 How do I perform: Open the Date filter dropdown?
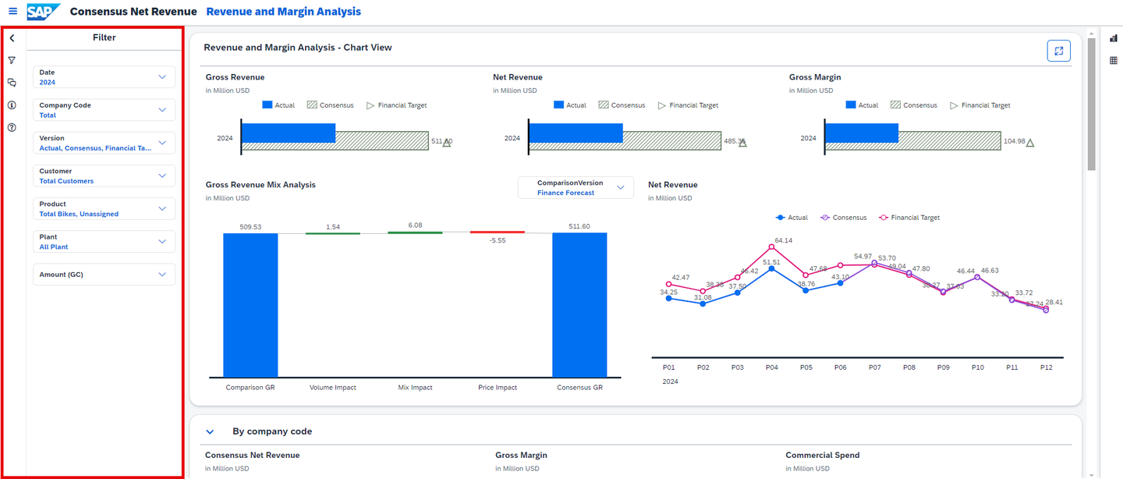pos(105,77)
